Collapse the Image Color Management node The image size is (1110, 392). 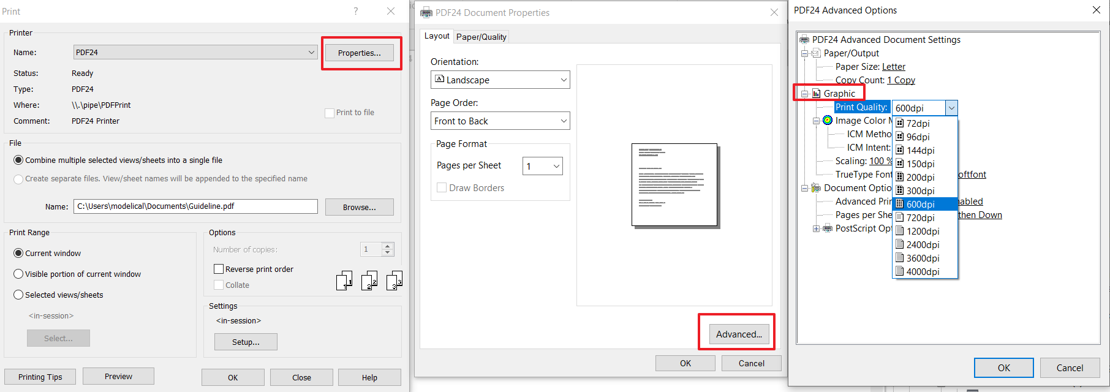pyautogui.click(x=817, y=121)
